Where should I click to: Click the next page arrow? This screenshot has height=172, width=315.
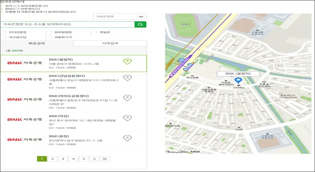click(x=94, y=159)
